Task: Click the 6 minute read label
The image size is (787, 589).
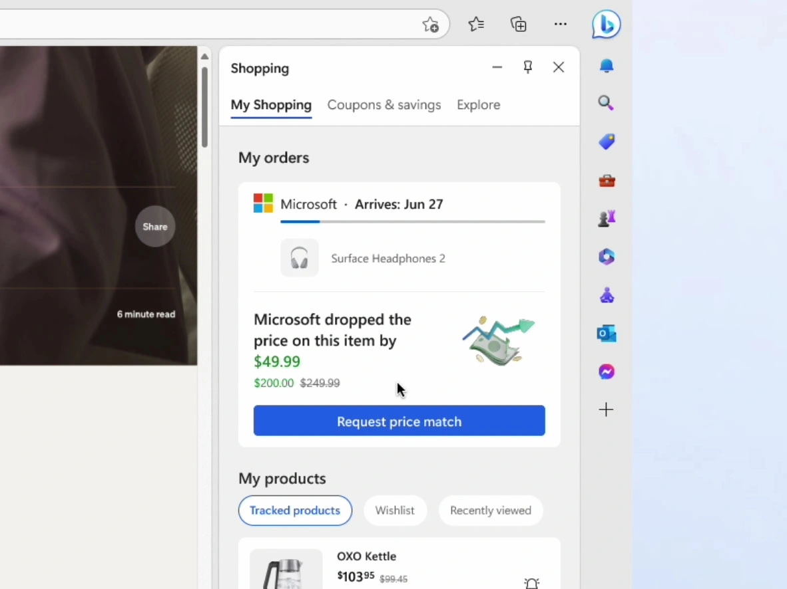Action: pos(146,314)
